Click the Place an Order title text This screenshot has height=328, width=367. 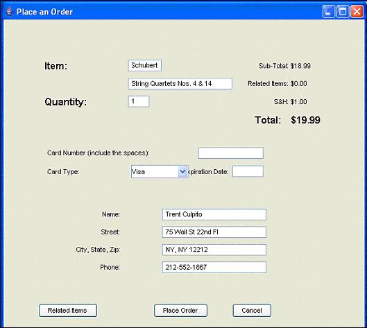point(44,12)
